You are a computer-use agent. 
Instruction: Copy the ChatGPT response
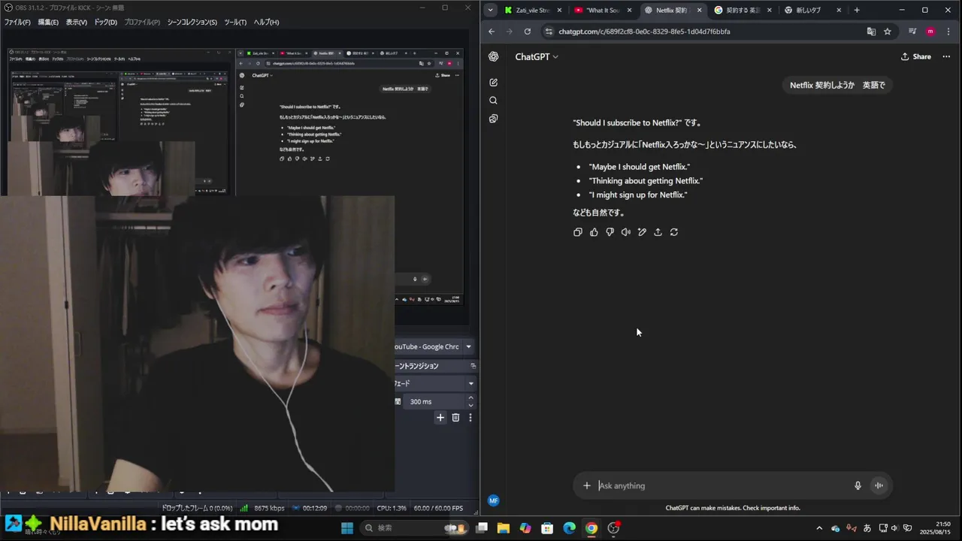click(578, 232)
